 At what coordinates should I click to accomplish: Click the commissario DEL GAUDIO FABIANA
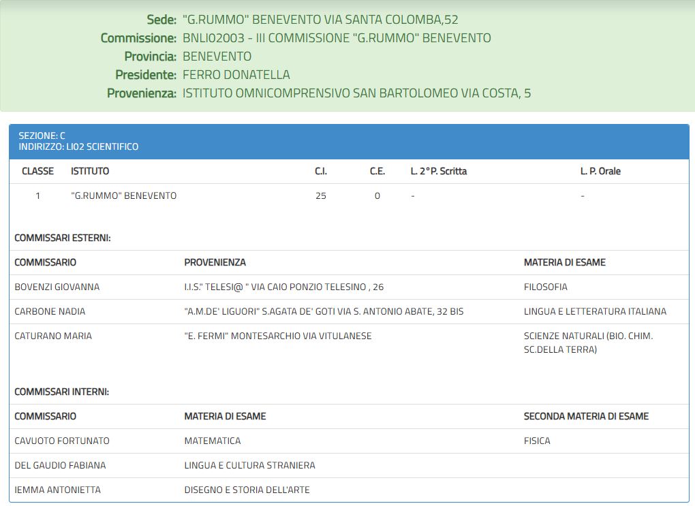click(x=60, y=465)
